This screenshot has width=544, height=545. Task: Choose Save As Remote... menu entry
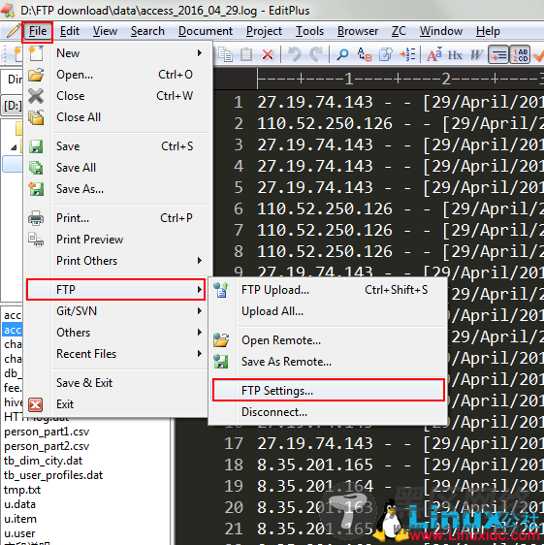pyautogui.click(x=328, y=362)
